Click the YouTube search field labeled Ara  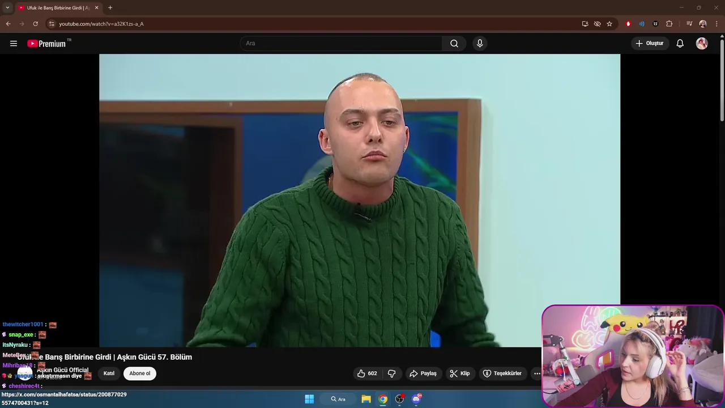[x=341, y=44]
